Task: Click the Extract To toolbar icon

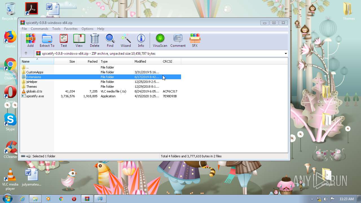Action: point(47,41)
